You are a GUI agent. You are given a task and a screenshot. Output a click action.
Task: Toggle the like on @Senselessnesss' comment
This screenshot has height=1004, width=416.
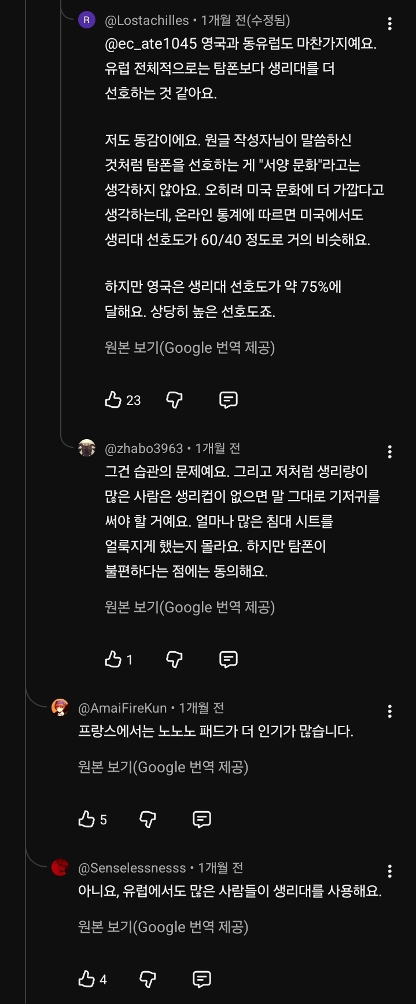click(87, 979)
